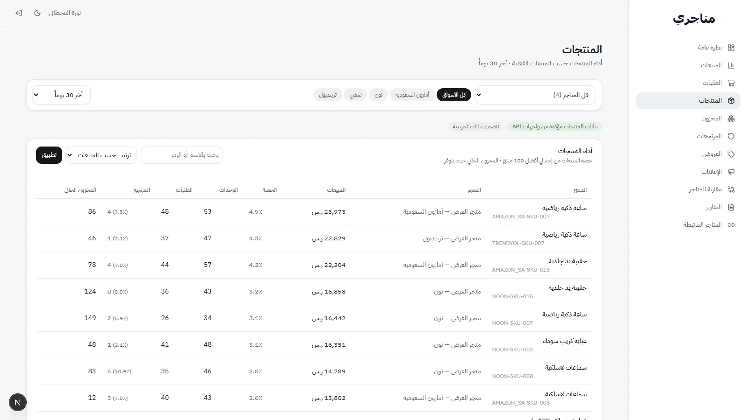The image size is (748, 420).
Task: Select the أمازون السعودية marketplace filter
Action: (412, 95)
